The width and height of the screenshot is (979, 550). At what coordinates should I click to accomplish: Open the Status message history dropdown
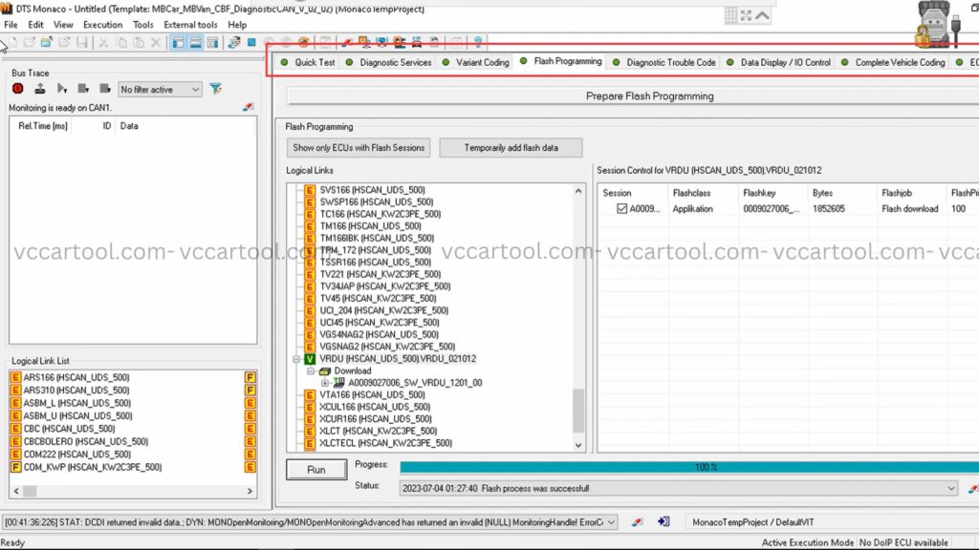[x=950, y=488]
